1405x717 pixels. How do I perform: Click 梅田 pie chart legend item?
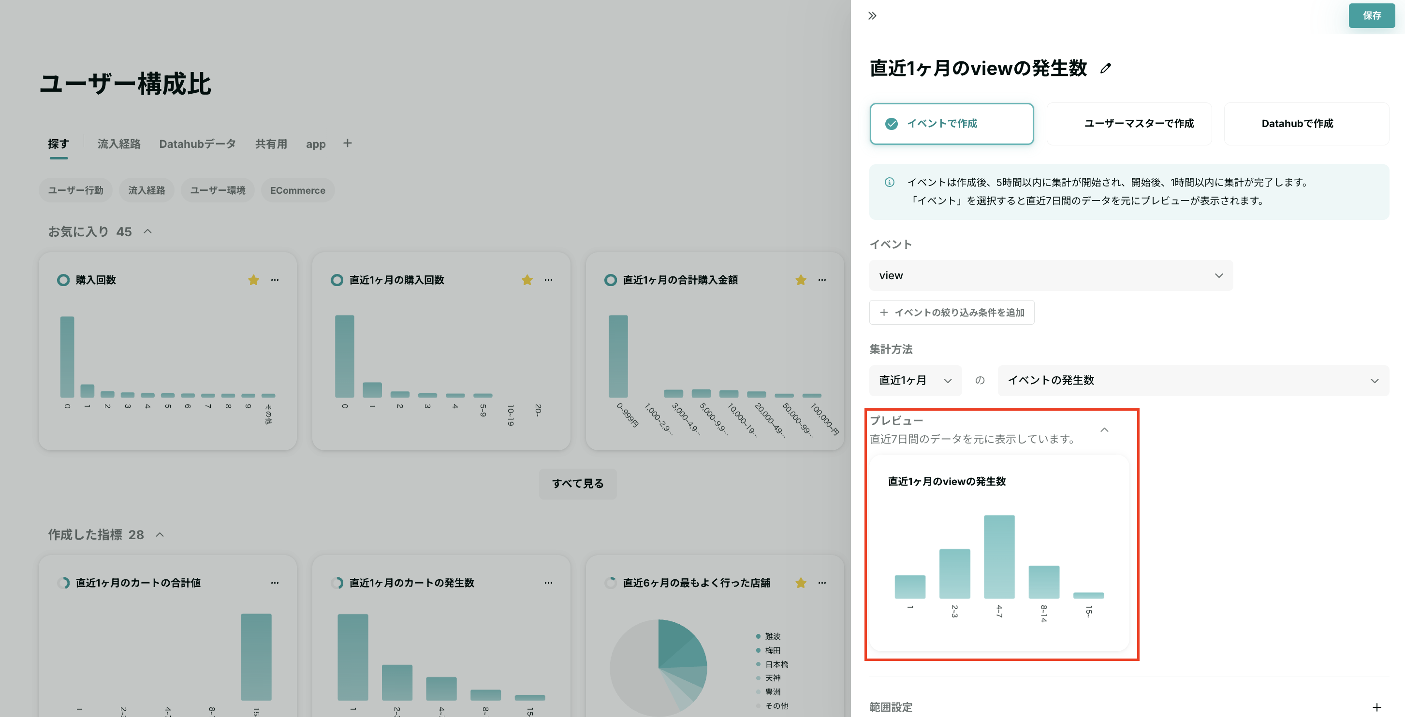pyautogui.click(x=768, y=650)
